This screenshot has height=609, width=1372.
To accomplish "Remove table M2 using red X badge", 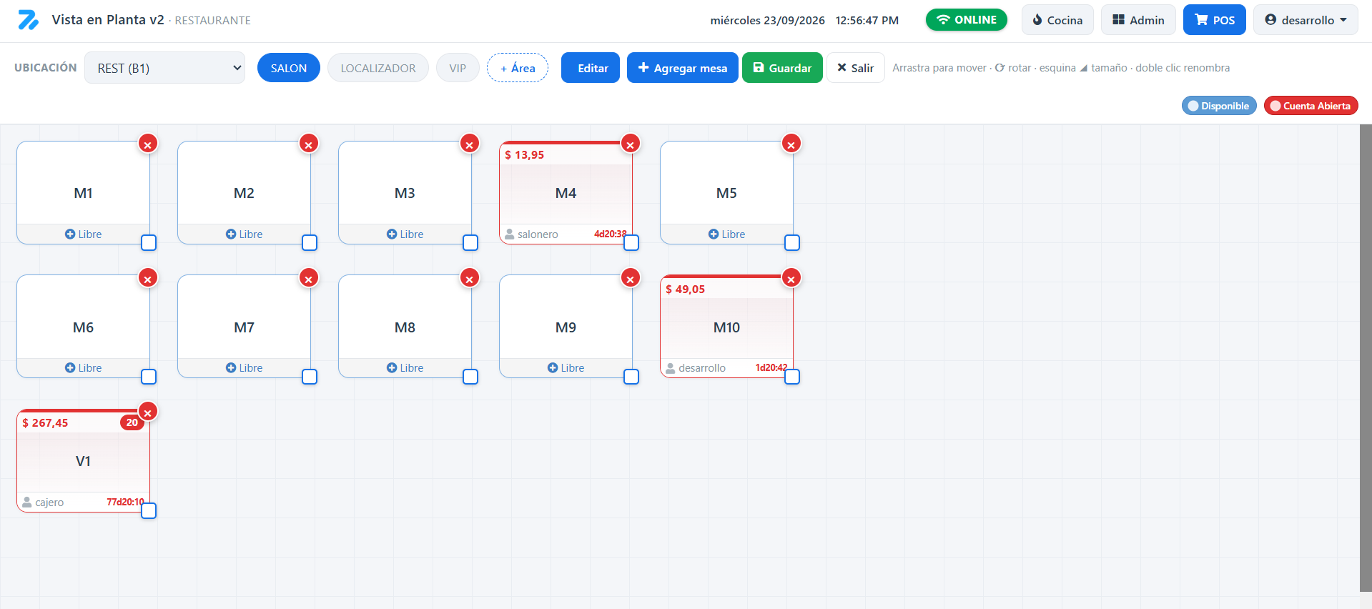I will coord(309,144).
